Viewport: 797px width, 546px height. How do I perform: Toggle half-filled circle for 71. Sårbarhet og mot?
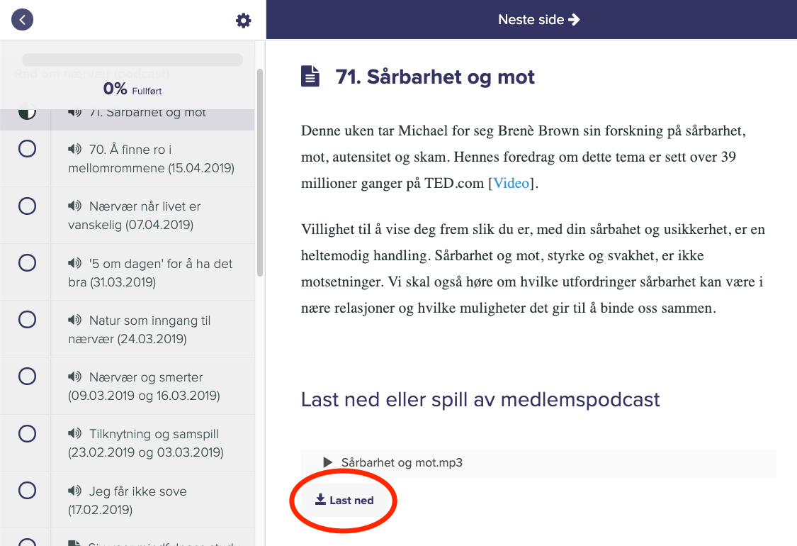click(27, 111)
